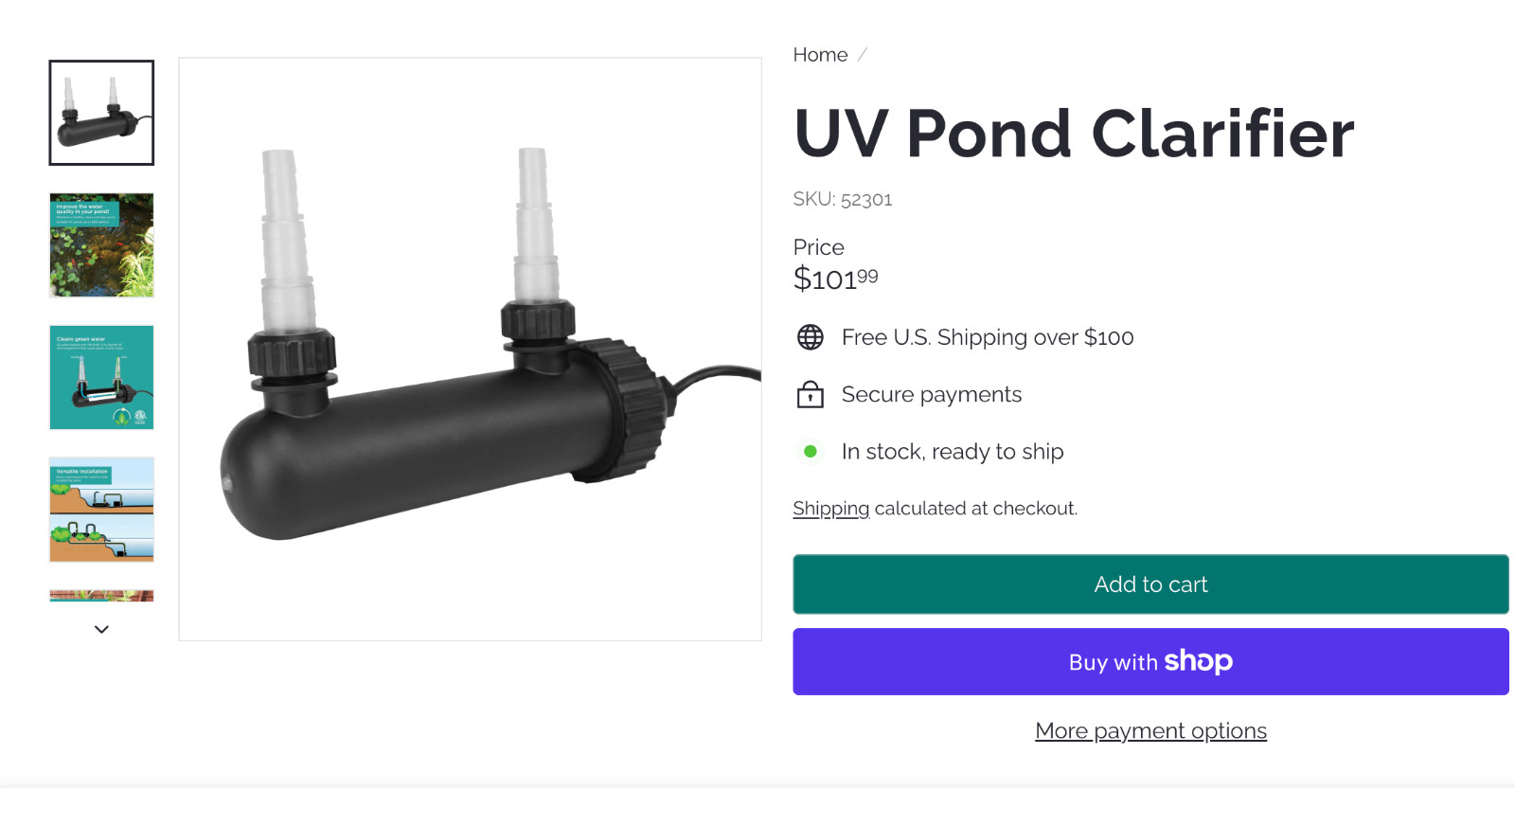The width and height of the screenshot is (1515, 826).
Task: Select the first clarifier product thumbnail
Action: (101, 113)
